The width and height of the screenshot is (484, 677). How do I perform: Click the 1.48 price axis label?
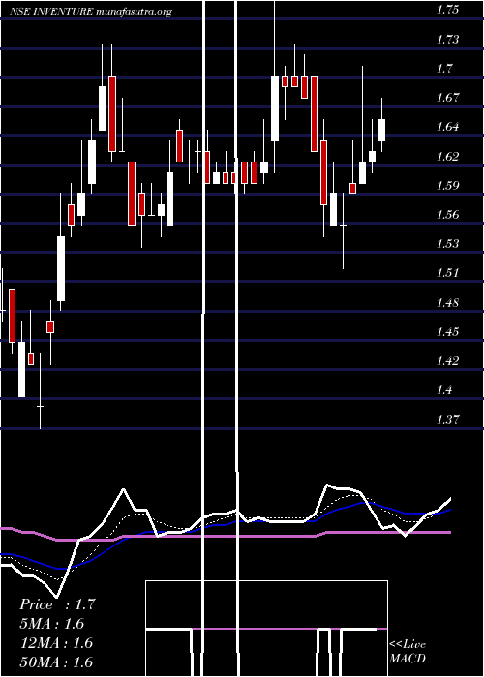[447, 302]
